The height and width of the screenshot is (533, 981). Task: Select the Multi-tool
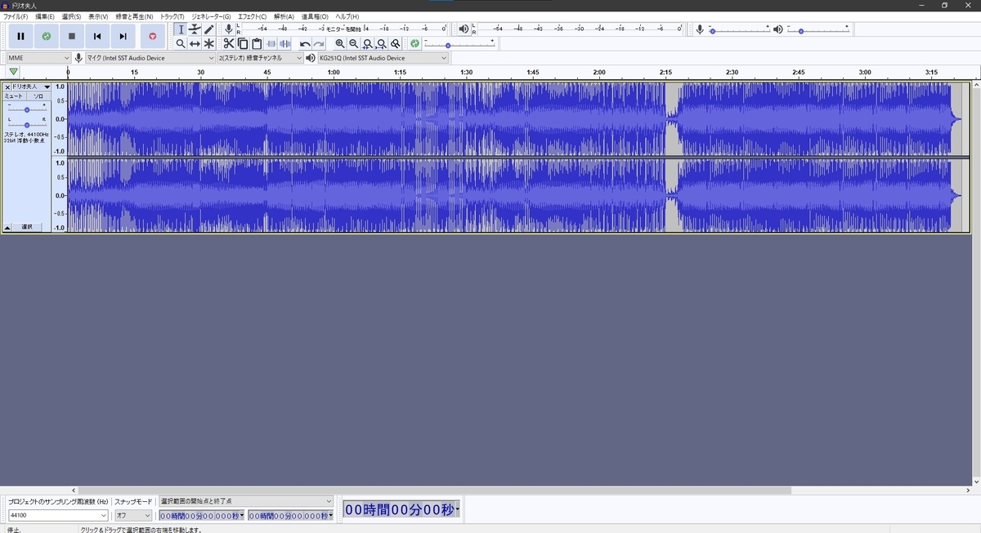pyautogui.click(x=208, y=43)
